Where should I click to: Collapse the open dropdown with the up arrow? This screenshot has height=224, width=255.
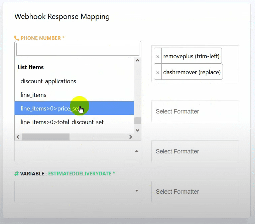136,151
